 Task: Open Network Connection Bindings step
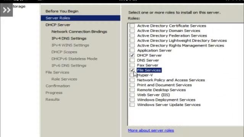pos(79,32)
